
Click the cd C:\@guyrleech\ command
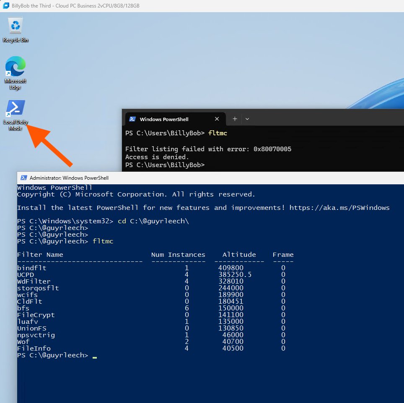153,221
